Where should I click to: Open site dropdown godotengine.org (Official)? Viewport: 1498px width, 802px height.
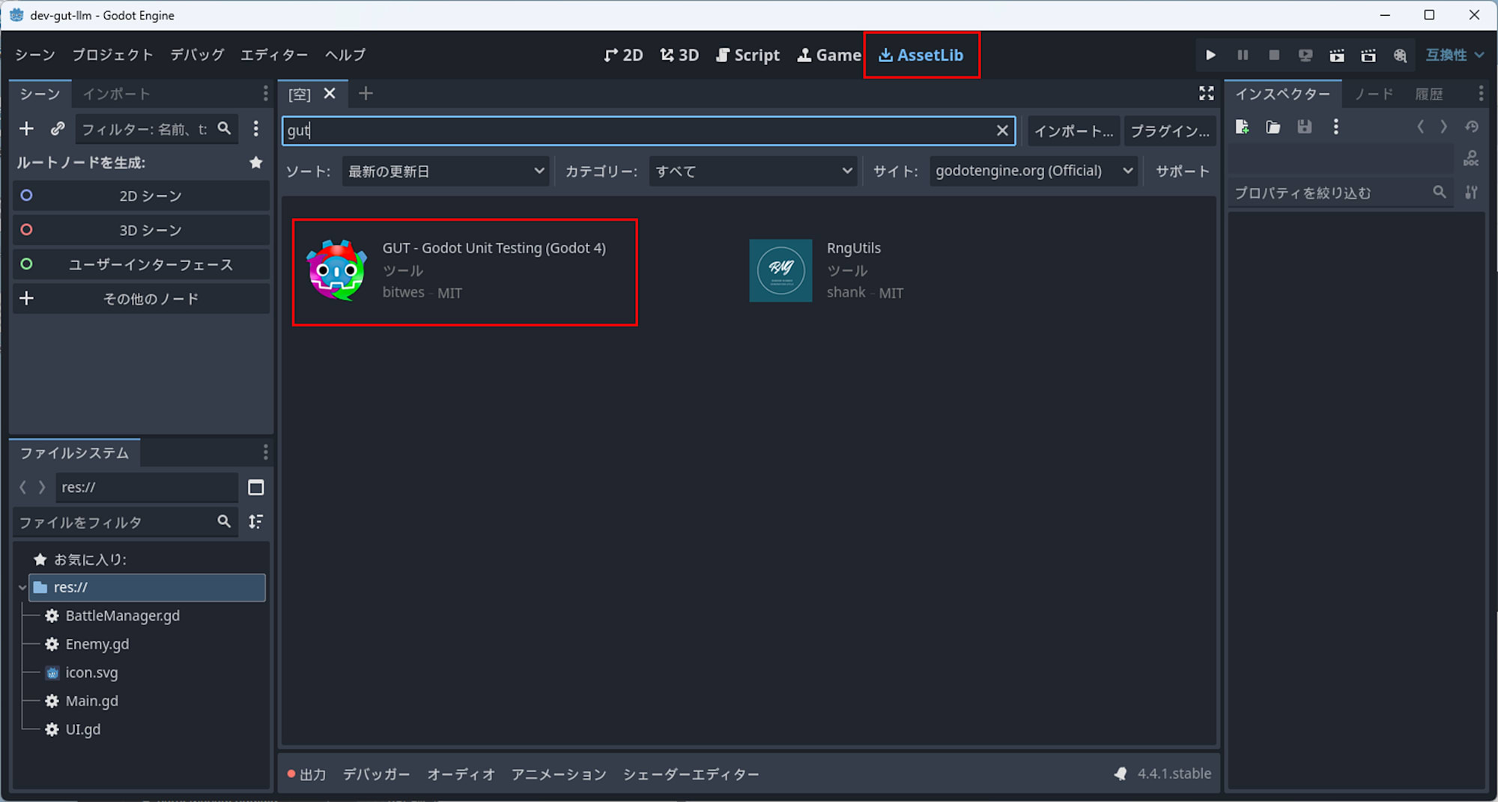click(x=1034, y=171)
